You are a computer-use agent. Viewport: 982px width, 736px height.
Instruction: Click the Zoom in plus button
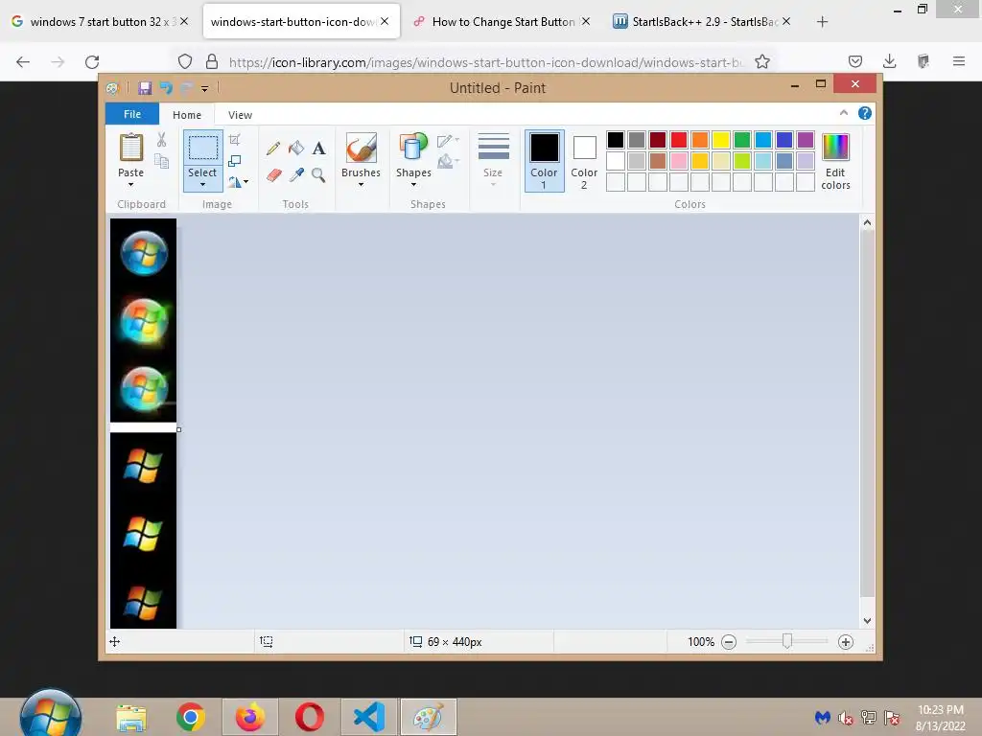click(x=846, y=642)
